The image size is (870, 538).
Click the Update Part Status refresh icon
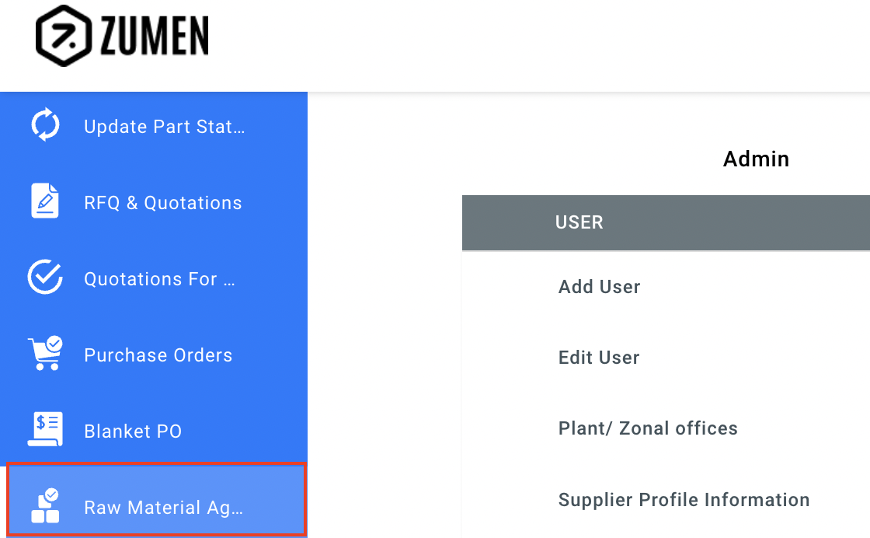pos(45,126)
